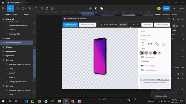Screen dimensions: 186x104
Task: Open the help question mark button
Action: coord(180,93)
